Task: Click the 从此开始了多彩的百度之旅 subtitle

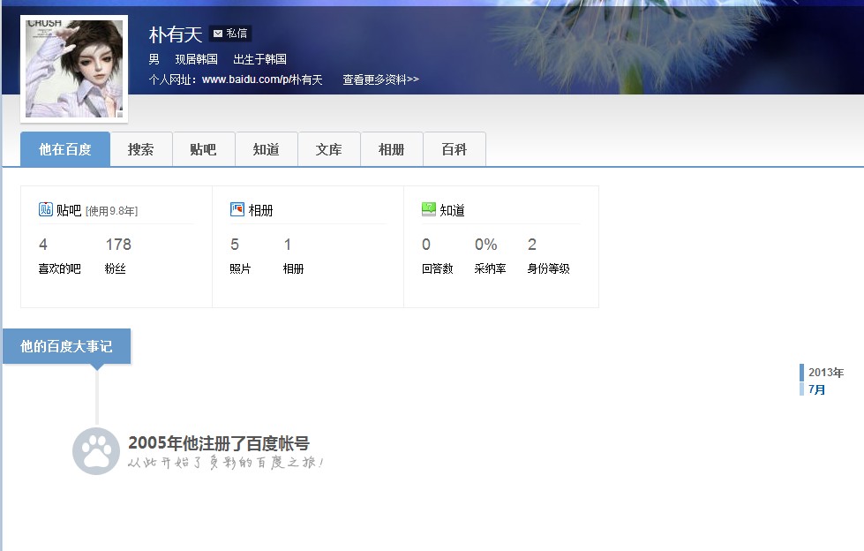Action: [x=225, y=462]
